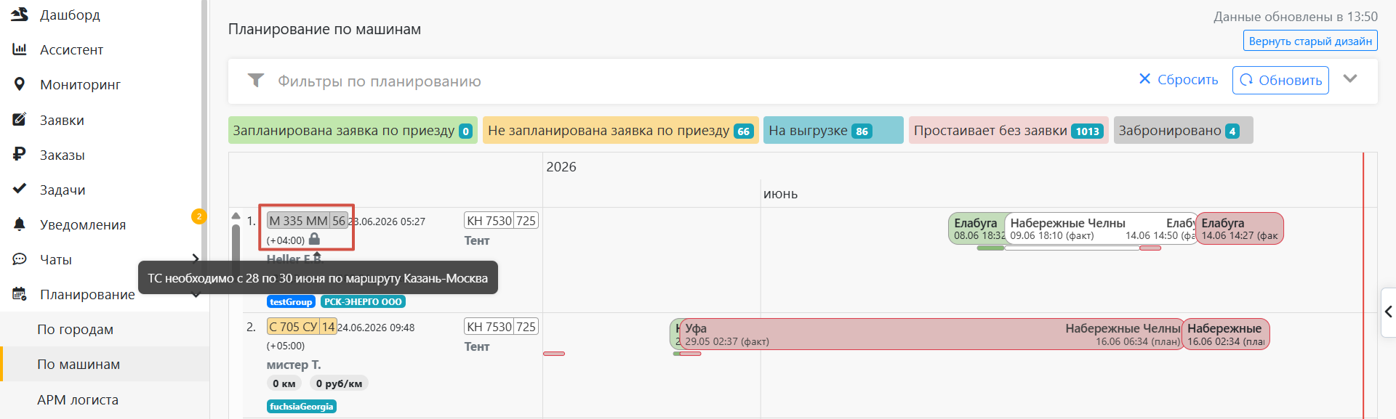Open Мониторинг via its location pin icon

point(20,84)
